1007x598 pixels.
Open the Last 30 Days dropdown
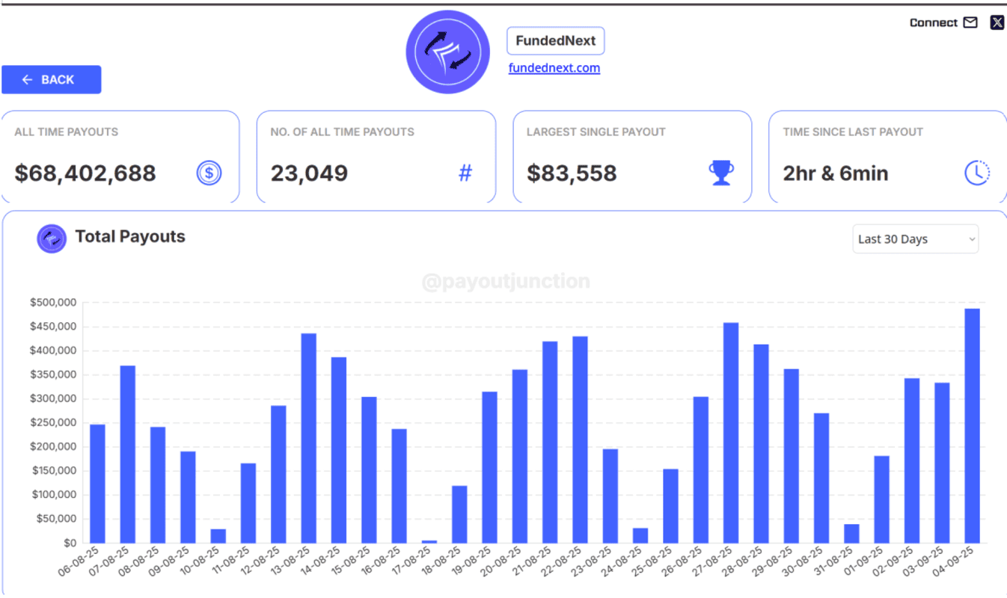coord(915,239)
